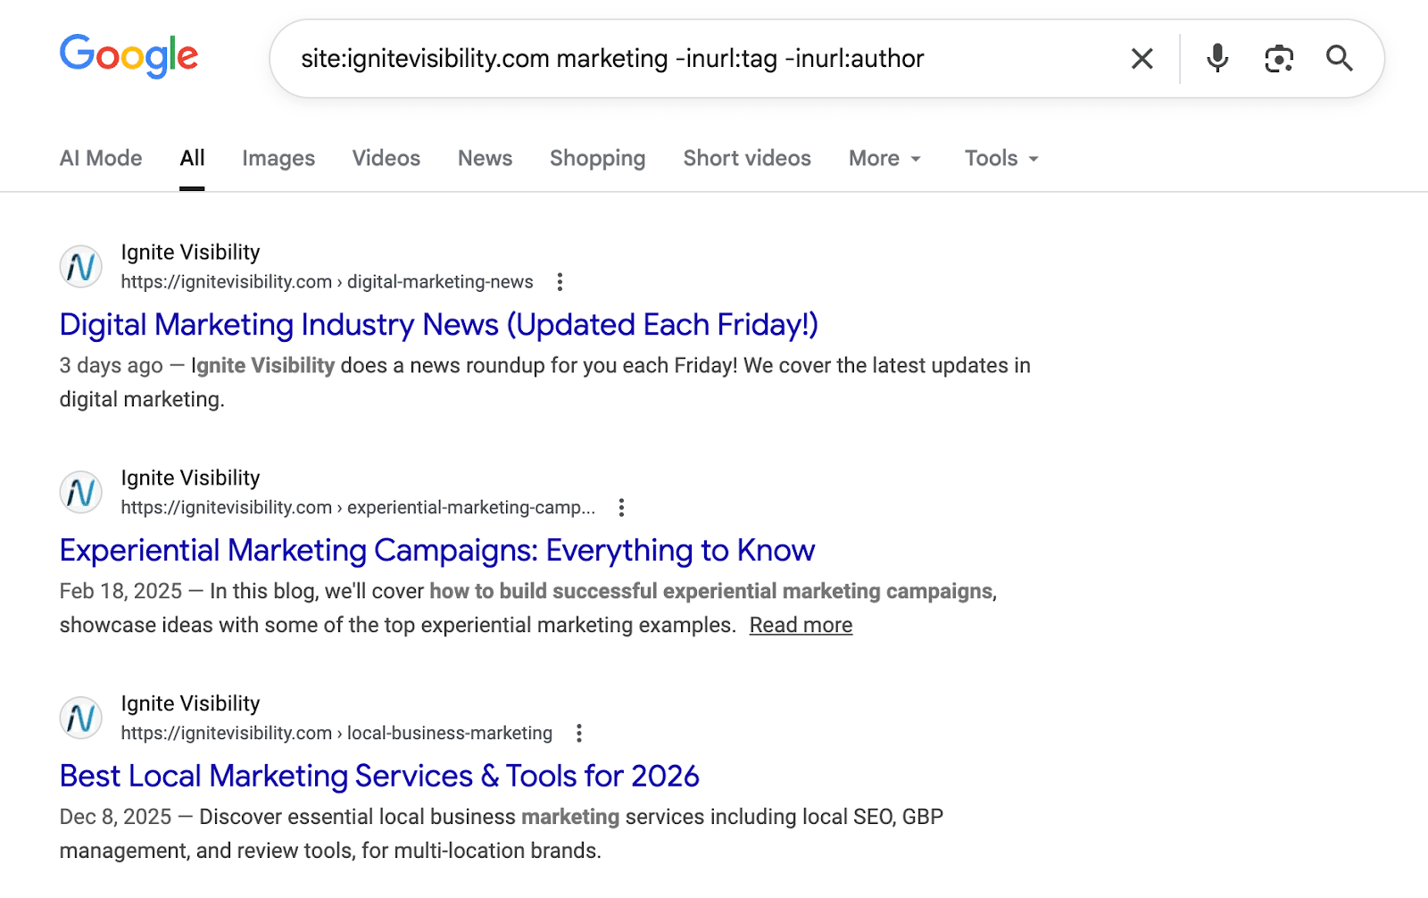Click the search magnifier icon

(1339, 58)
